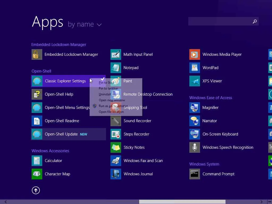Click the Windows System group header
The width and height of the screenshot is (272, 204).
pyautogui.click(x=204, y=164)
